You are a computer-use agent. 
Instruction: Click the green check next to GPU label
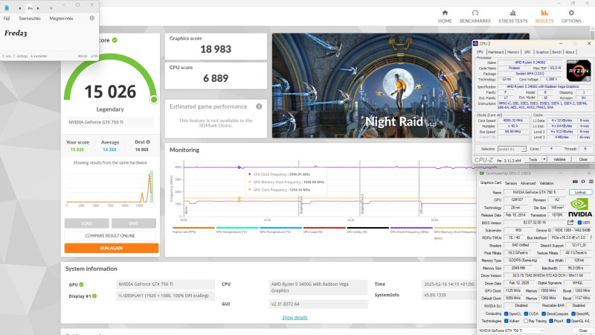click(81, 284)
